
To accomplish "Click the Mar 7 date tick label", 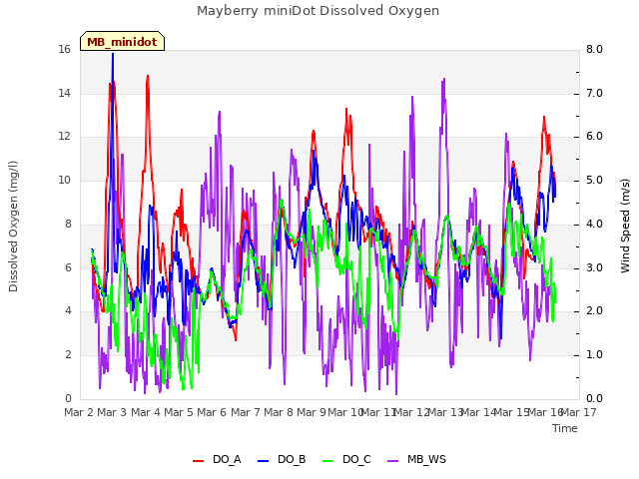I will 246,412.
